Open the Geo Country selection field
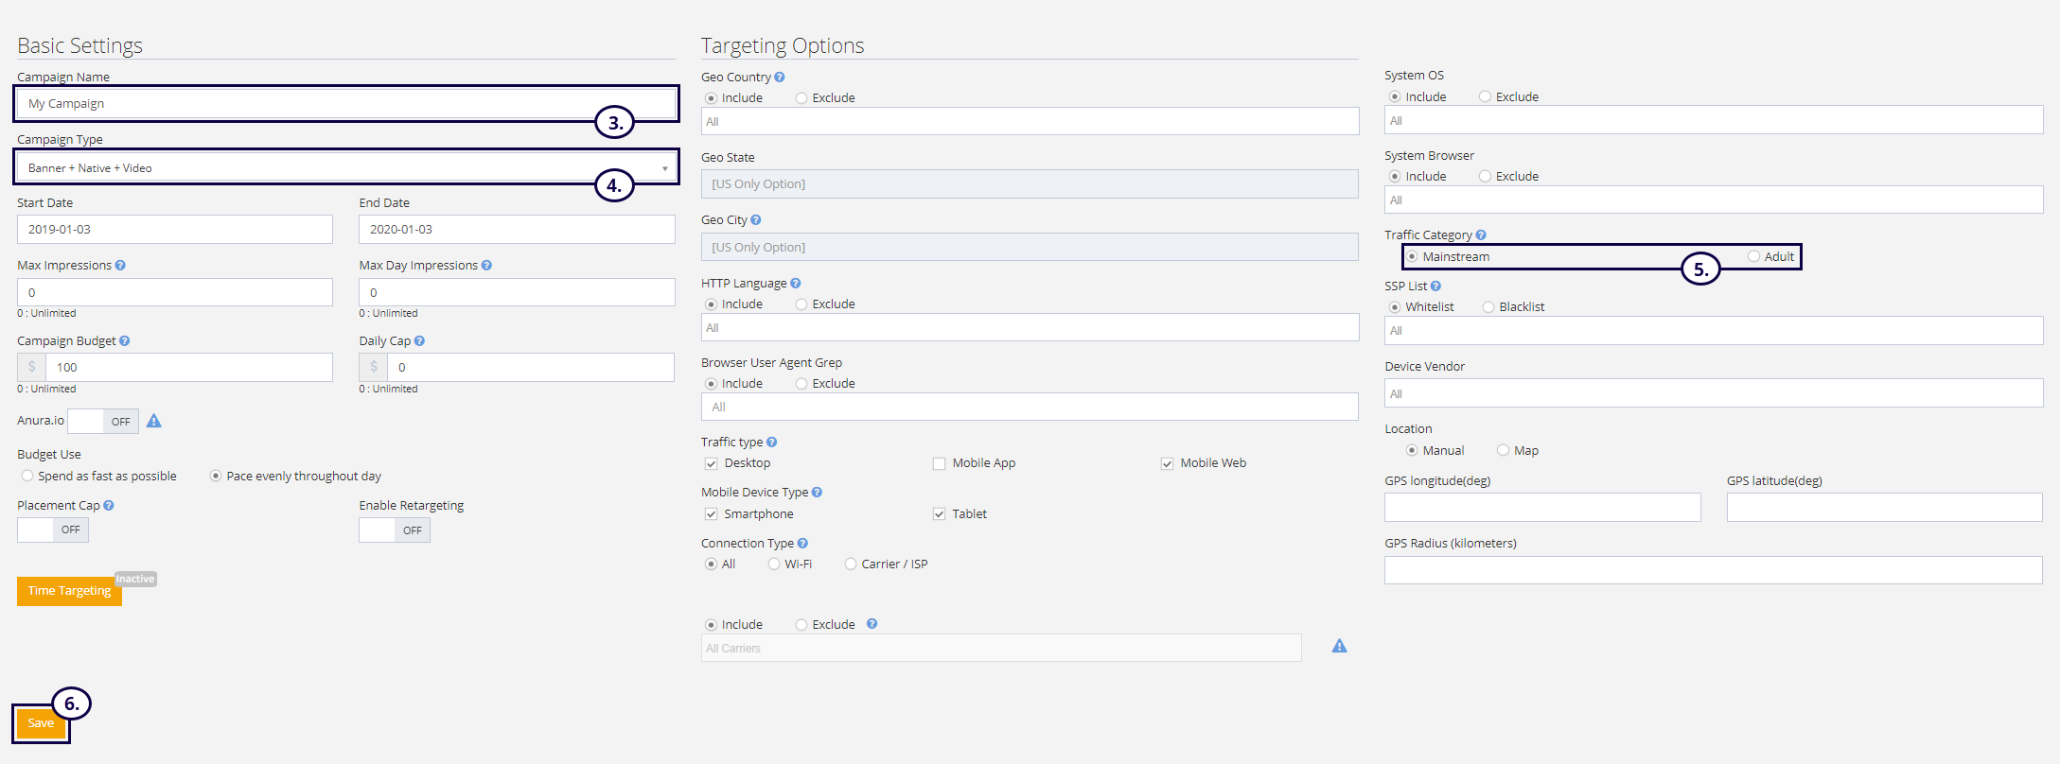This screenshot has width=2060, height=764. point(1030,122)
